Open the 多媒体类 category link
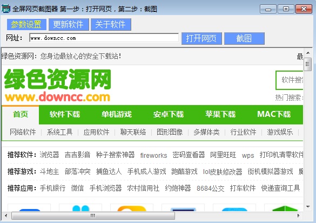The height and width of the screenshot is (223, 316). click(206, 132)
